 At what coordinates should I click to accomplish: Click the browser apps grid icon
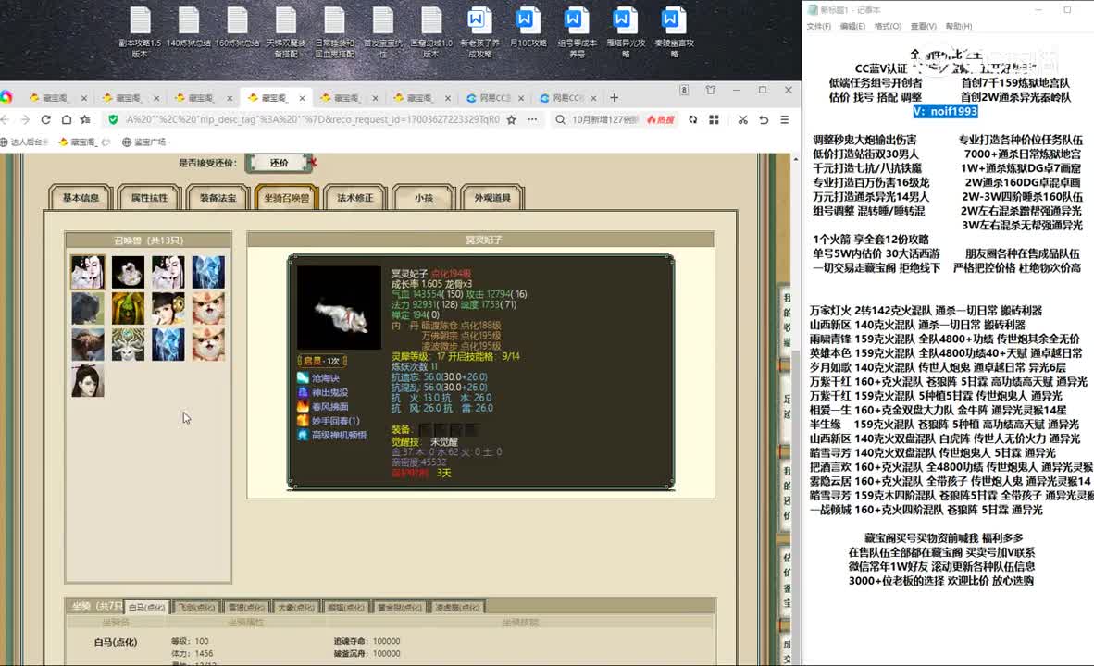coord(714,120)
